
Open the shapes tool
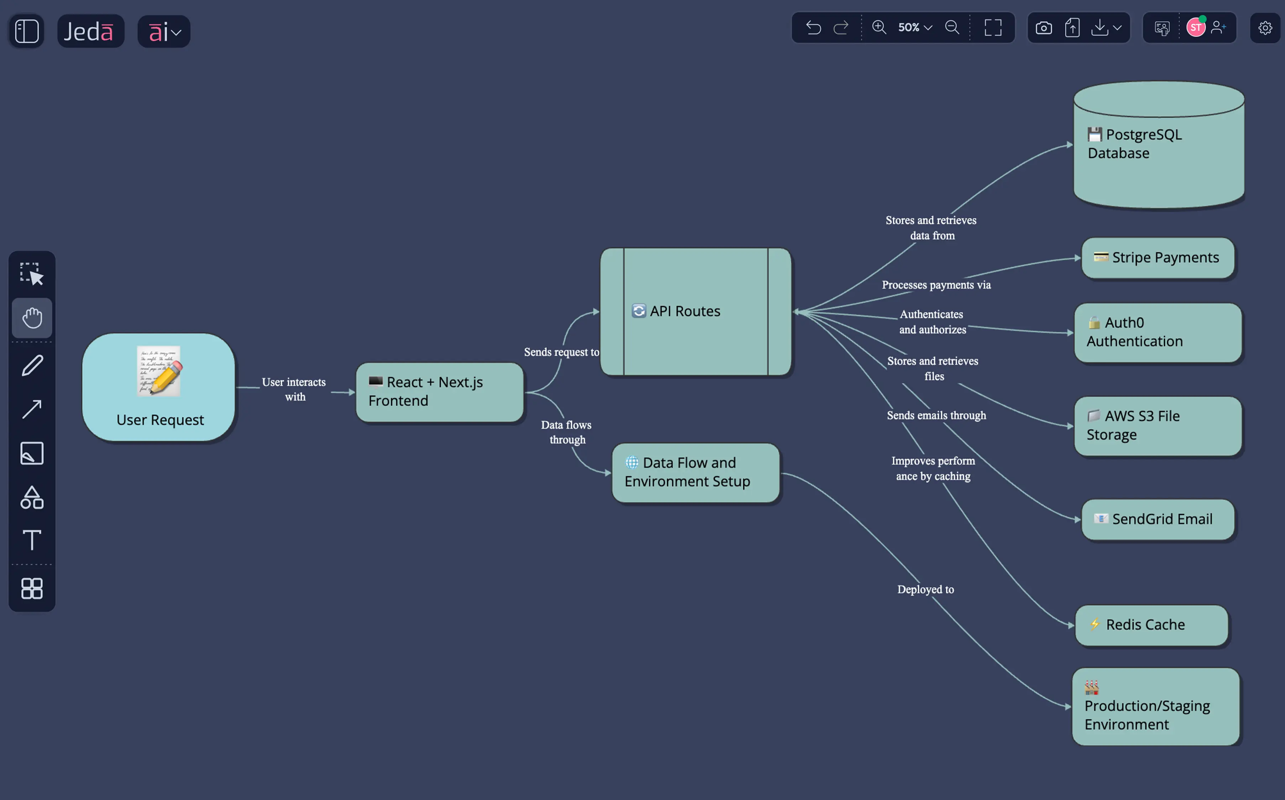pyautogui.click(x=32, y=498)
